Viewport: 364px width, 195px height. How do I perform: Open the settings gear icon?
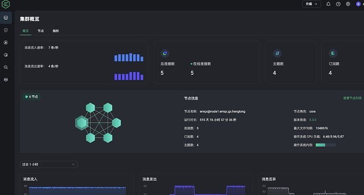point(348,4)
